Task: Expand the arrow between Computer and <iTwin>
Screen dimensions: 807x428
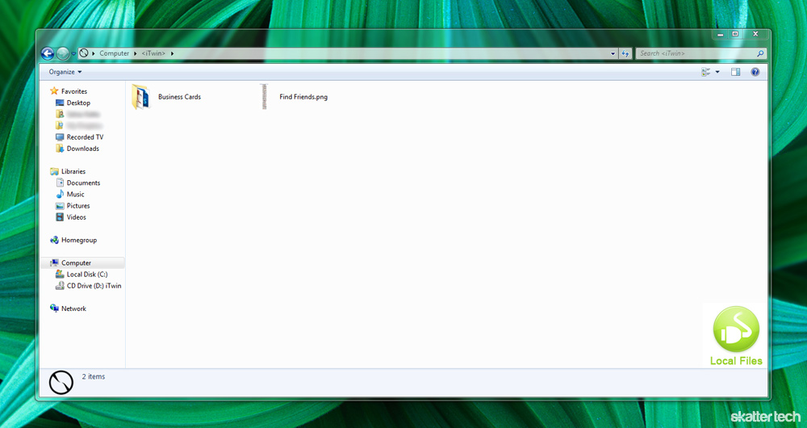Action: pyautogui.click(x=136, y=53)
